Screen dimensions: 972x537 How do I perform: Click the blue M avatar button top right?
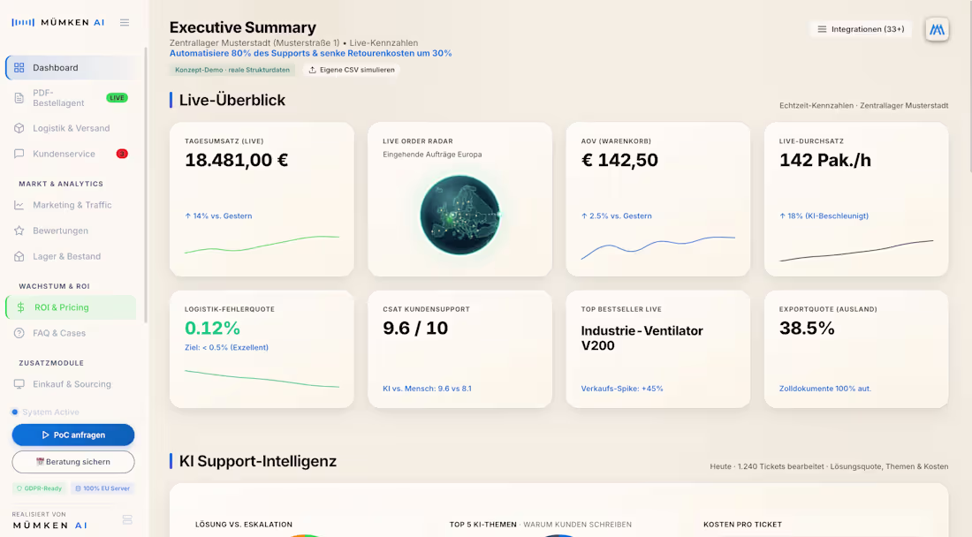point(937,29)
